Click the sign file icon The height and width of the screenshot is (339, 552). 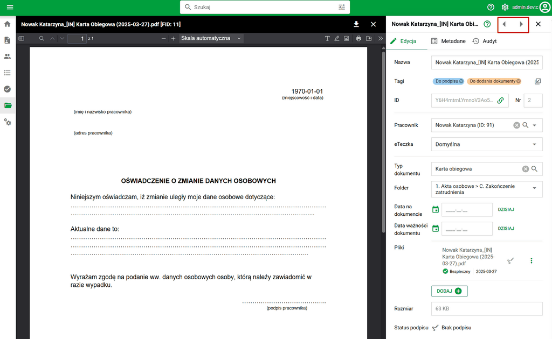tap(510, 260)
